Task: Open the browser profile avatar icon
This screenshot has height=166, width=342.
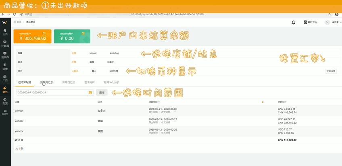Action: pyautogui.click(x=337, y=14)
